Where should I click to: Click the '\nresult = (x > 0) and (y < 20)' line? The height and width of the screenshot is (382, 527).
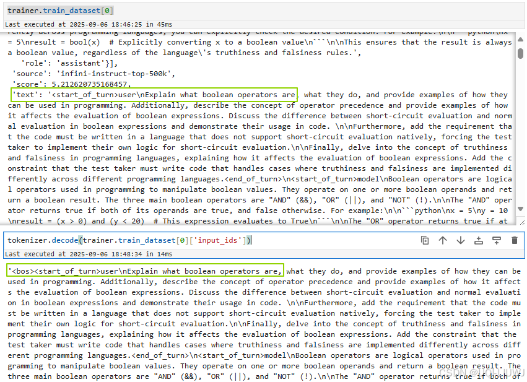(x=258, y=221)
